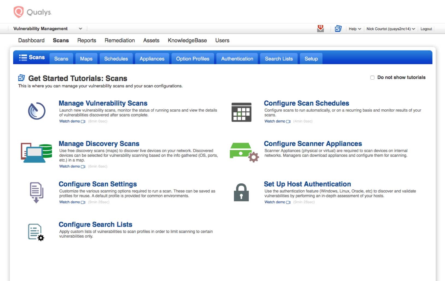Image resolution: width=445 pixels, height=281 pixels.
Task: Click the list icon on Scans section label
Action: coord(23,57)
